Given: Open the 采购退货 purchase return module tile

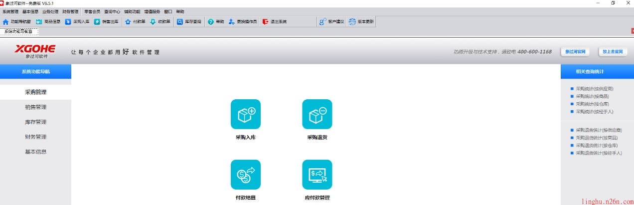Looking at the screenshot, I should tap(317, 114).
